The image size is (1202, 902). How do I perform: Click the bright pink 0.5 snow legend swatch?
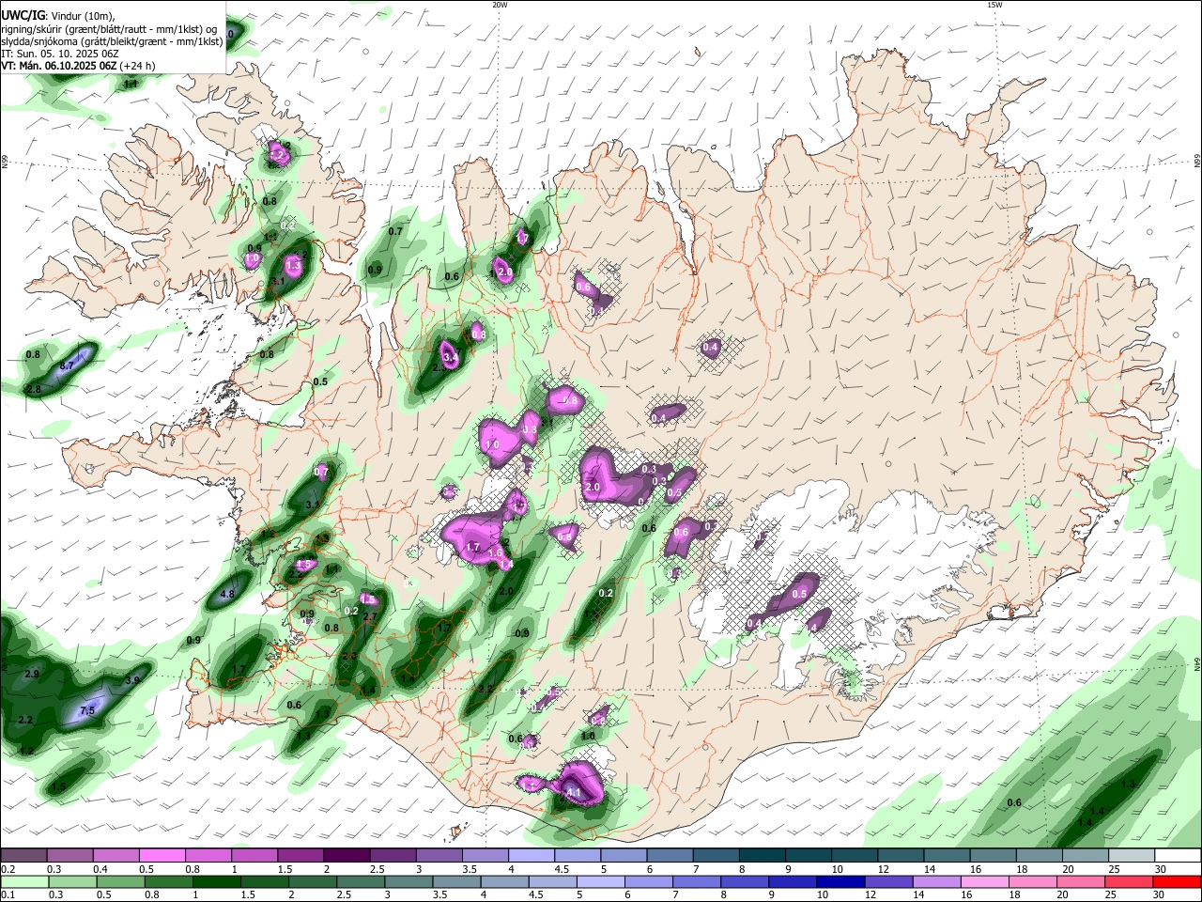162,855
